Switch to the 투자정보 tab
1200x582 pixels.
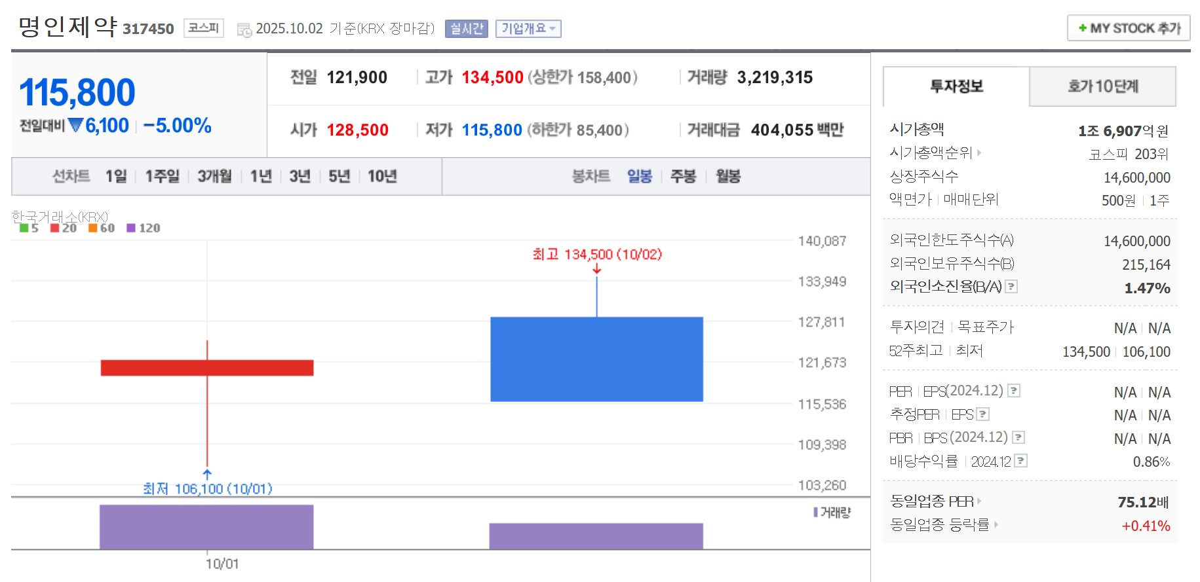point(956,86)
